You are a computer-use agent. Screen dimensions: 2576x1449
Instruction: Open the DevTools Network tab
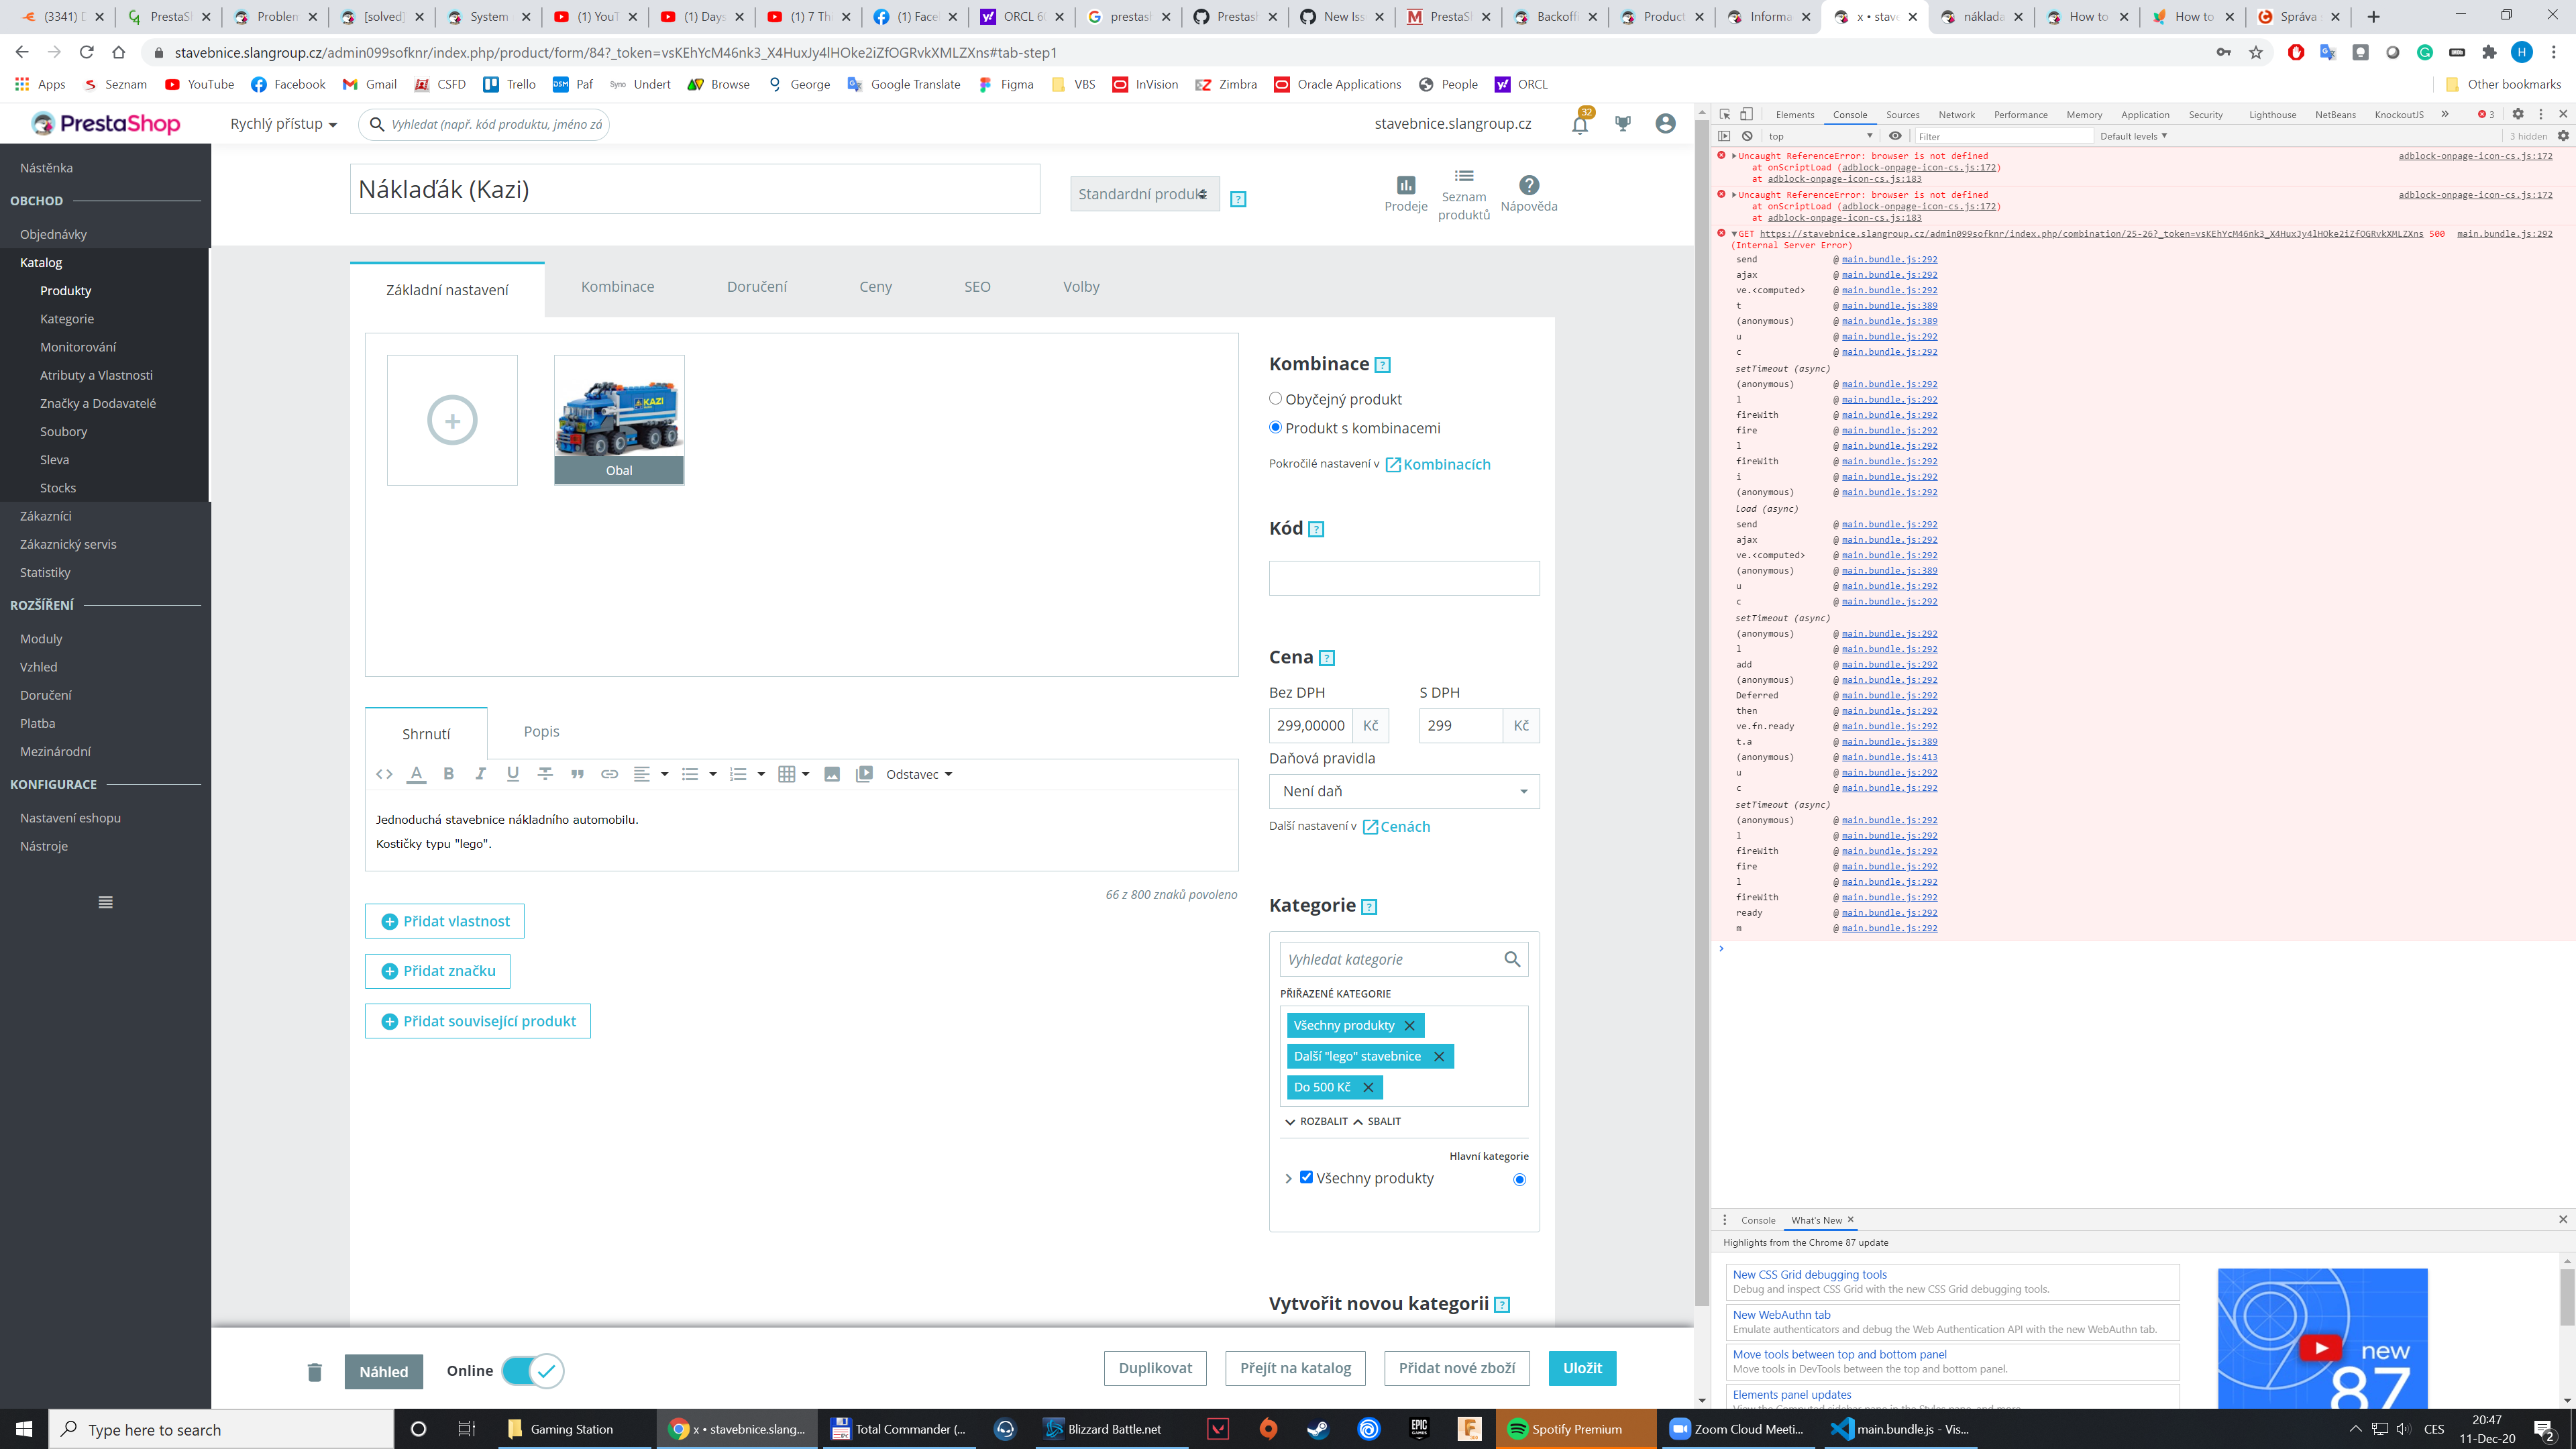[x=1956, y=115]
